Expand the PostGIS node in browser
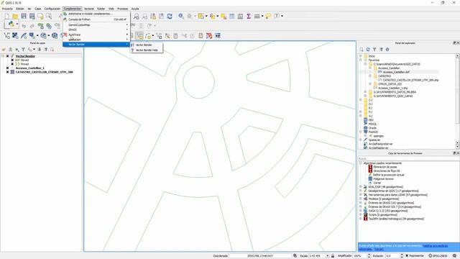This screenshot has width=460, height=259. coord(361,132)
